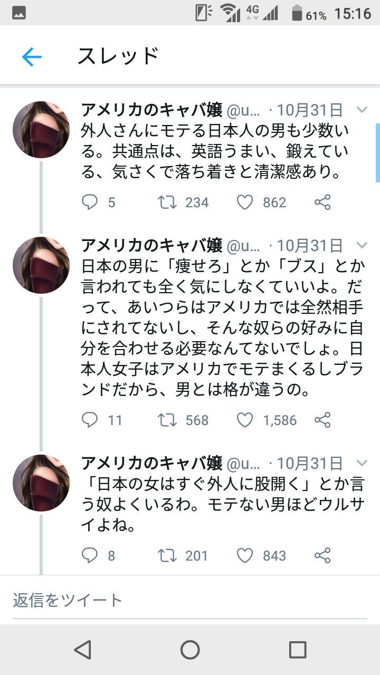Share the first tweet about 外人さんにモテる
Viewport: 380px width, 675px height.
pyautogui.click(x=322, y=202)
